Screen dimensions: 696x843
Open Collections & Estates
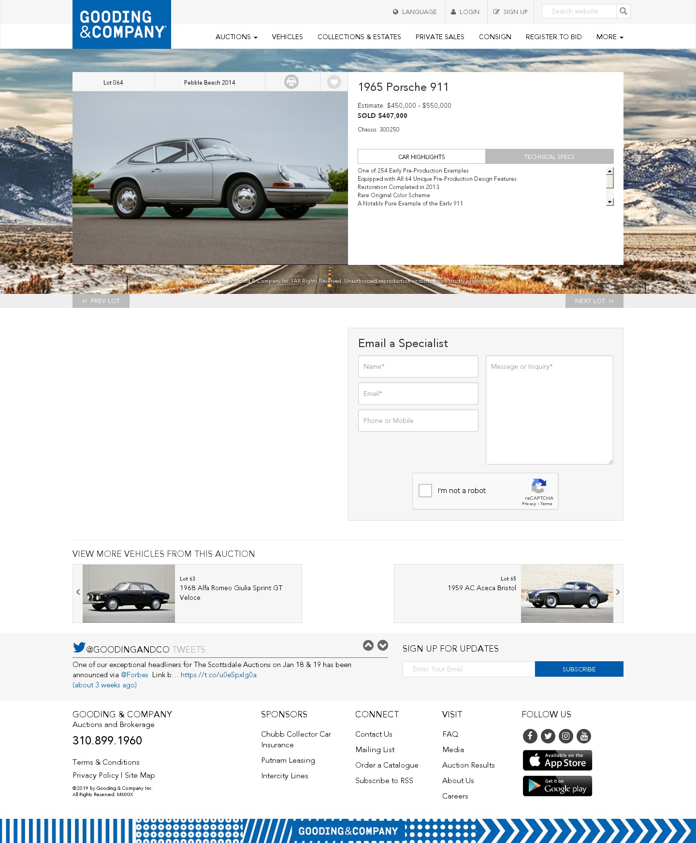[x=359, y=37]
